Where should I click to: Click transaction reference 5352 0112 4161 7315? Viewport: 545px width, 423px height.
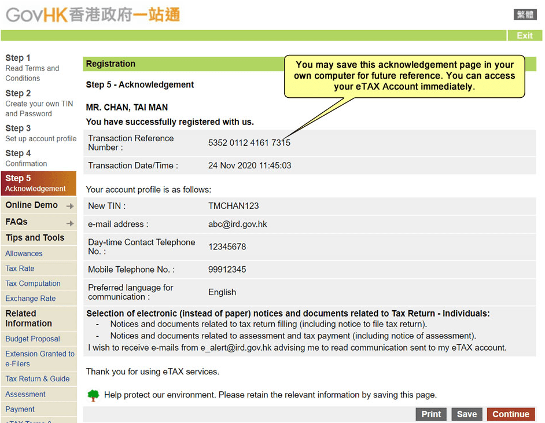(249, 142)
